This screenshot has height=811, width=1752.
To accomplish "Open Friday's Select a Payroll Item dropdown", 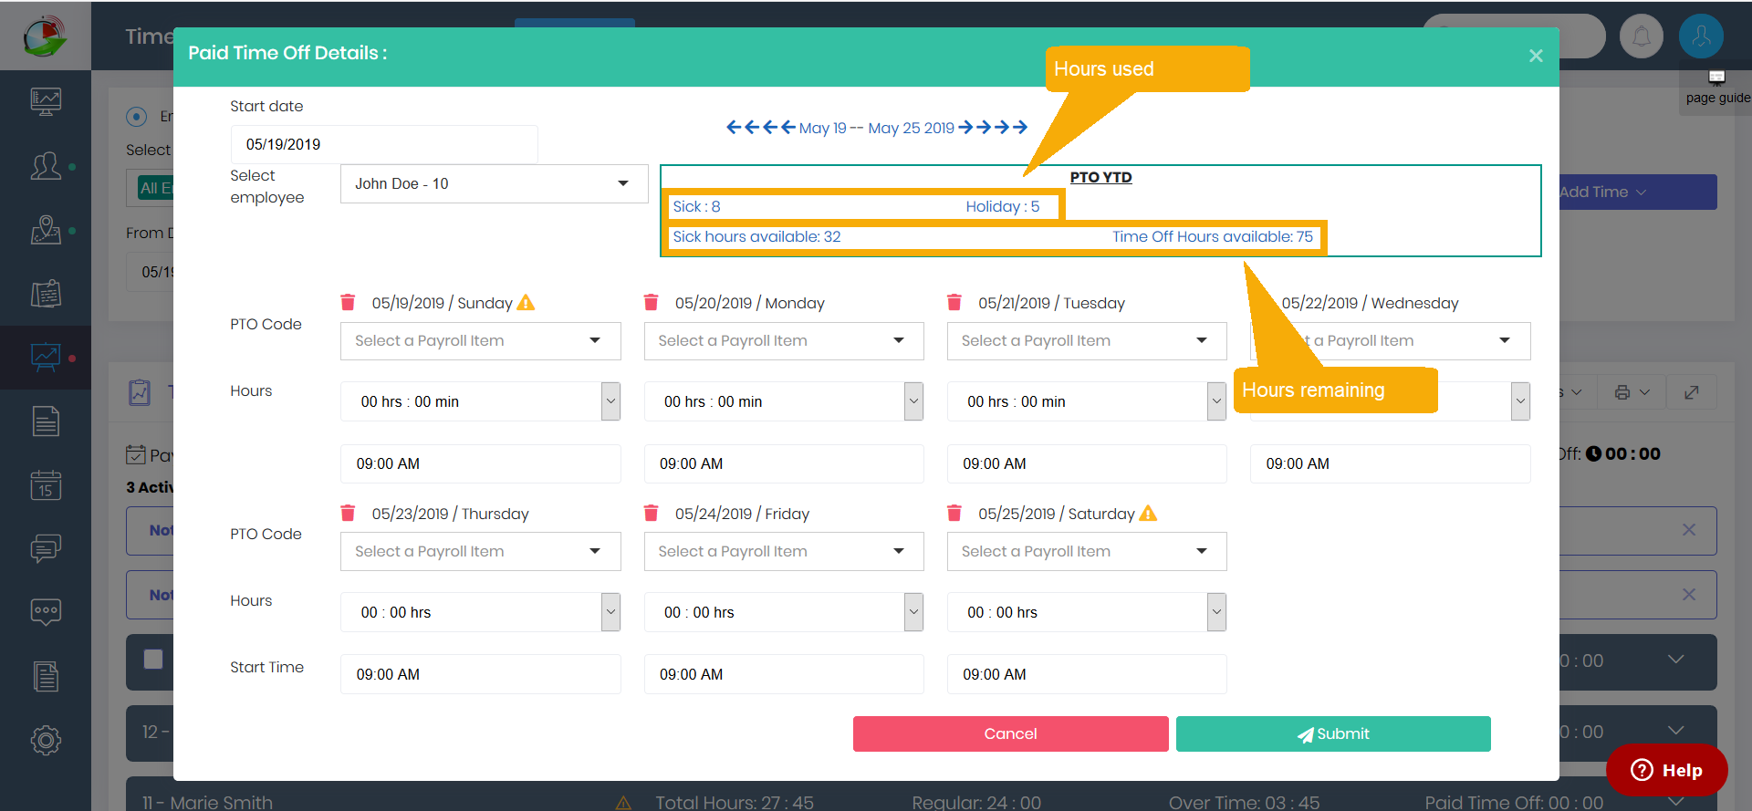I will point(784,552).
